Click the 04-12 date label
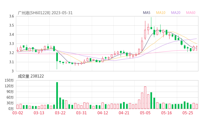The width and height of the screenshot is (201, 119). (103, 113)
